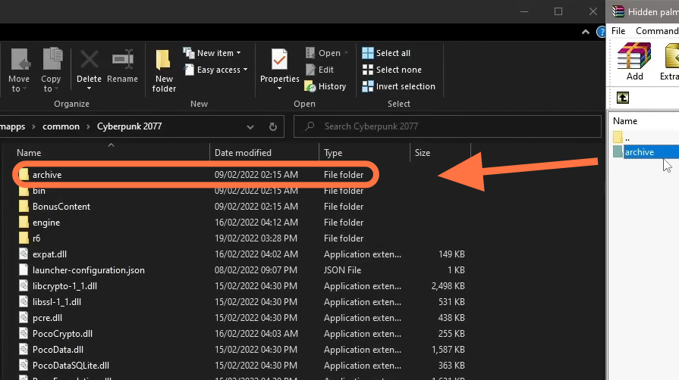Create a New folder from the ribbon
Screen dimensions: 679x380
coord(164,70)
